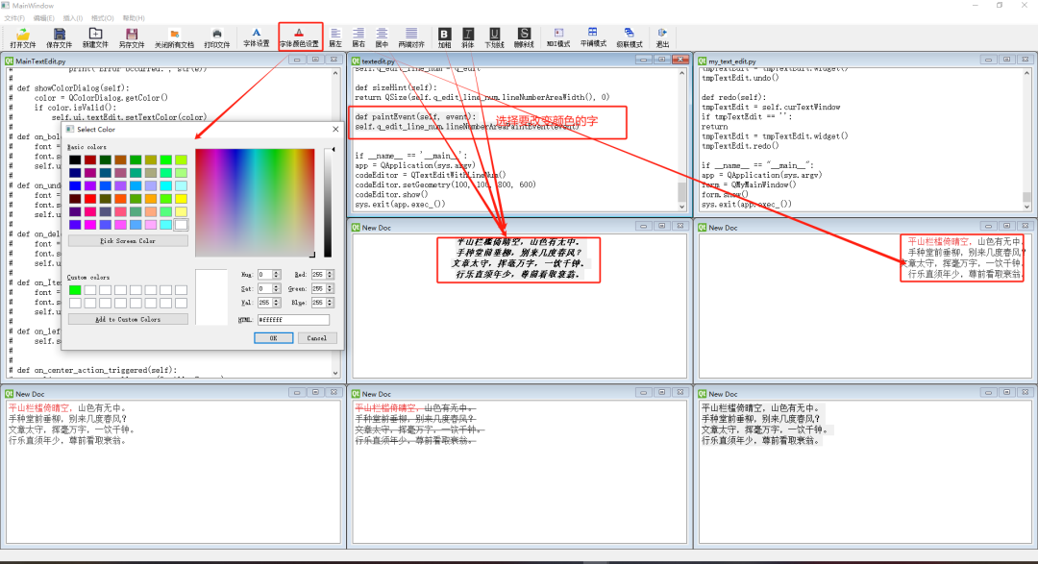
Task: Justify text with 两端对齐 icon
Action: (x=411, y=37)
